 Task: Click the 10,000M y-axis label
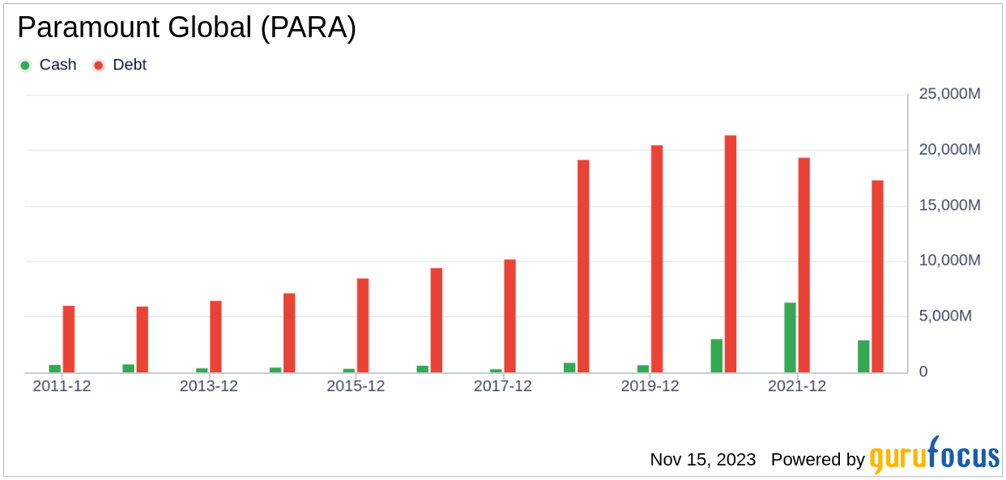pos(949,261)
